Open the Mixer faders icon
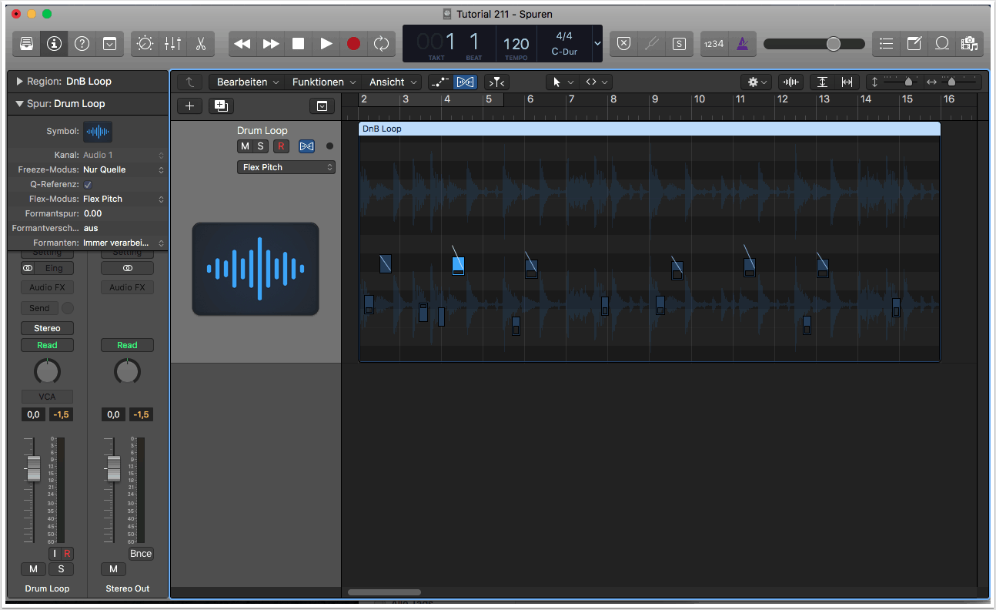Screen dimensions: 996x610 [x=172, y=44]
